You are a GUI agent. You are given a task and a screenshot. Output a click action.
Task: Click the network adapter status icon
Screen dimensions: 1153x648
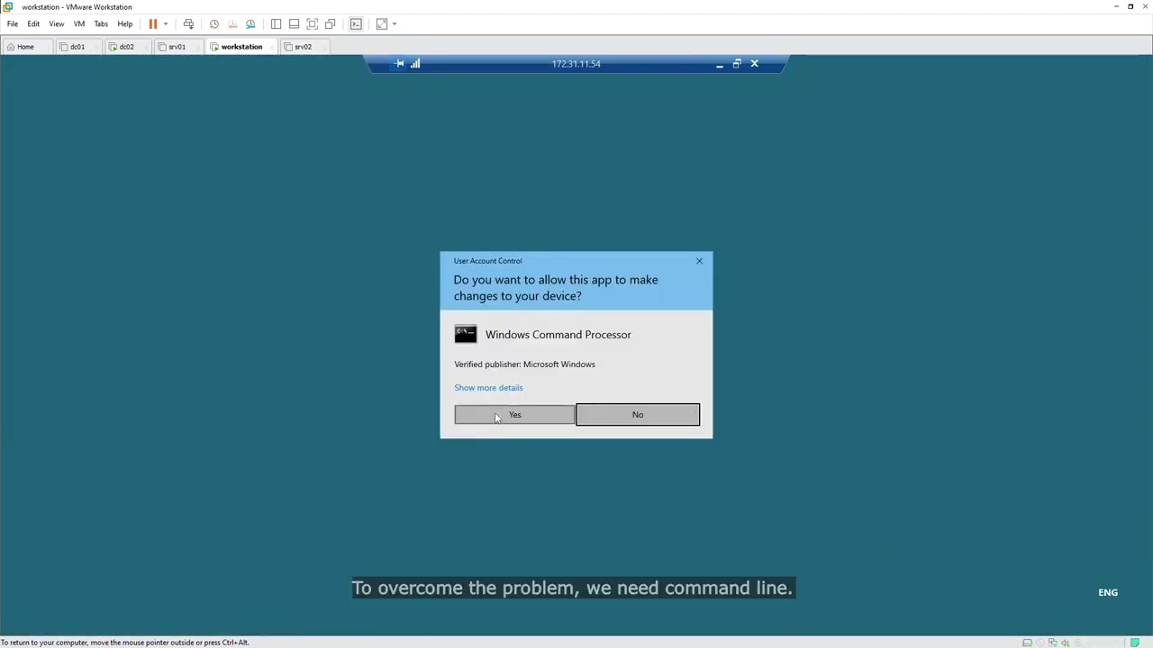[1053, 643]
